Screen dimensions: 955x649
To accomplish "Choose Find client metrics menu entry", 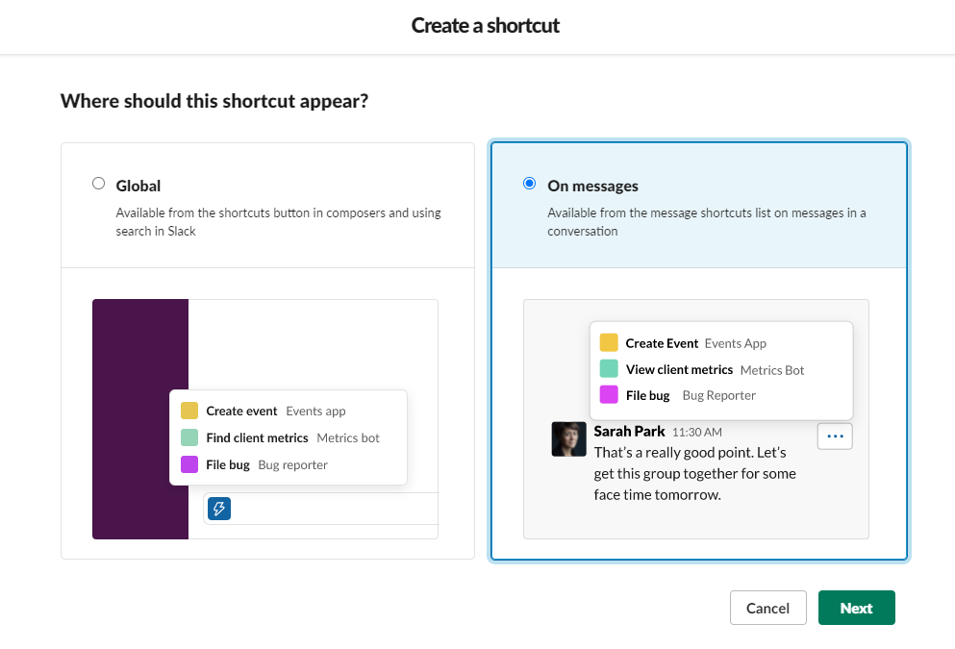I will (x=257, y=437).
